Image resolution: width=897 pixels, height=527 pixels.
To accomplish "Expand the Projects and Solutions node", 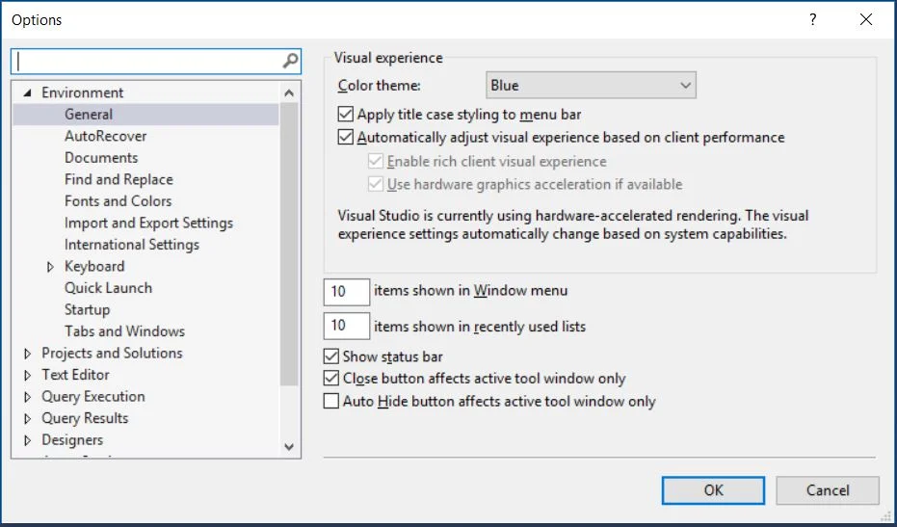I will click(27, 354).
